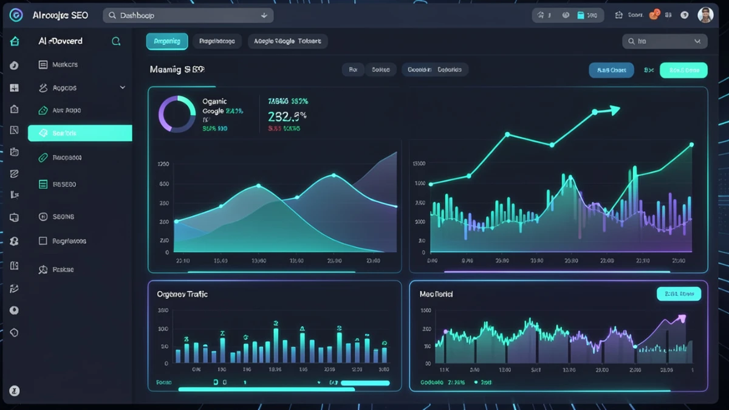Viewport: 729px width, 410px height.
Task: Open the Markers list icon in the sidebar
Action: [43, 64]
